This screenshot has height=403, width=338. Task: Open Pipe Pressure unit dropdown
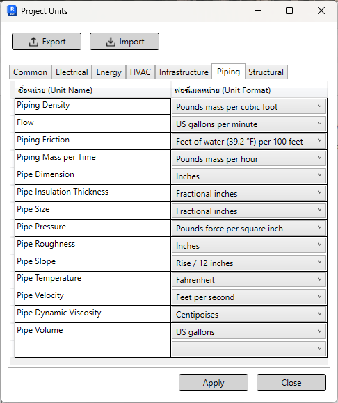coord(249,228)
